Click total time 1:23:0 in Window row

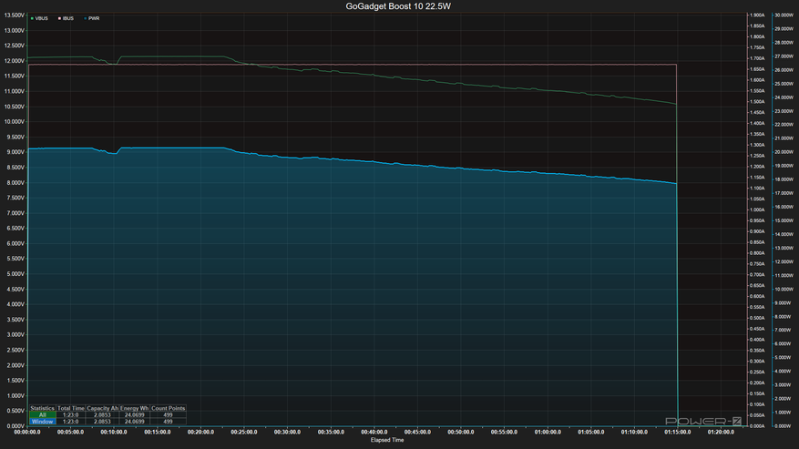point(71,422)
